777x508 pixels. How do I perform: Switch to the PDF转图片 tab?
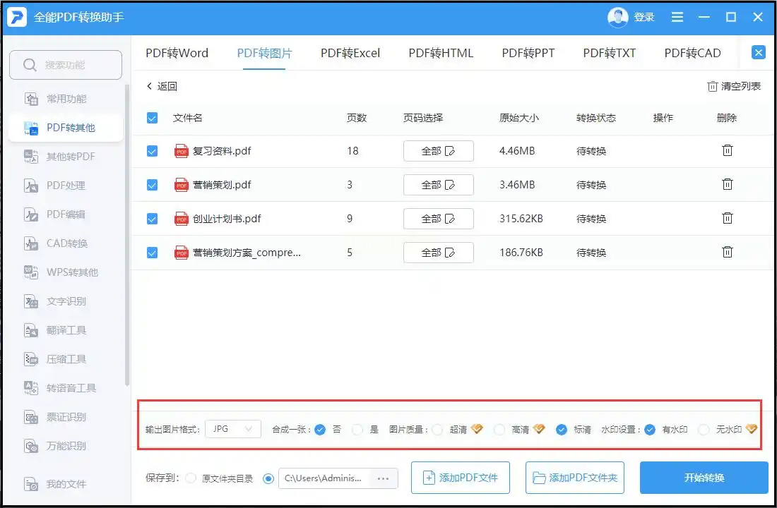264,53
